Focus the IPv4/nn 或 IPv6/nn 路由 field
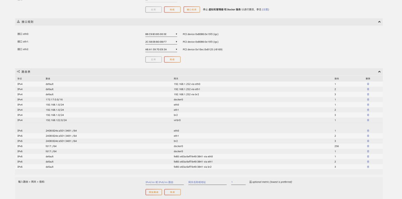The width and height of the screenshot is (402, 199). (164, 182)
